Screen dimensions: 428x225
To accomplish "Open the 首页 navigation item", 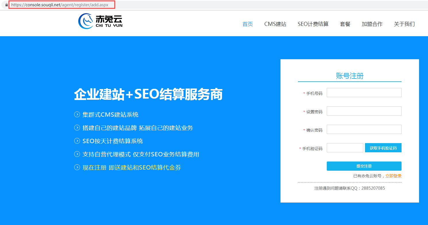I will click(x=248, y=24).
